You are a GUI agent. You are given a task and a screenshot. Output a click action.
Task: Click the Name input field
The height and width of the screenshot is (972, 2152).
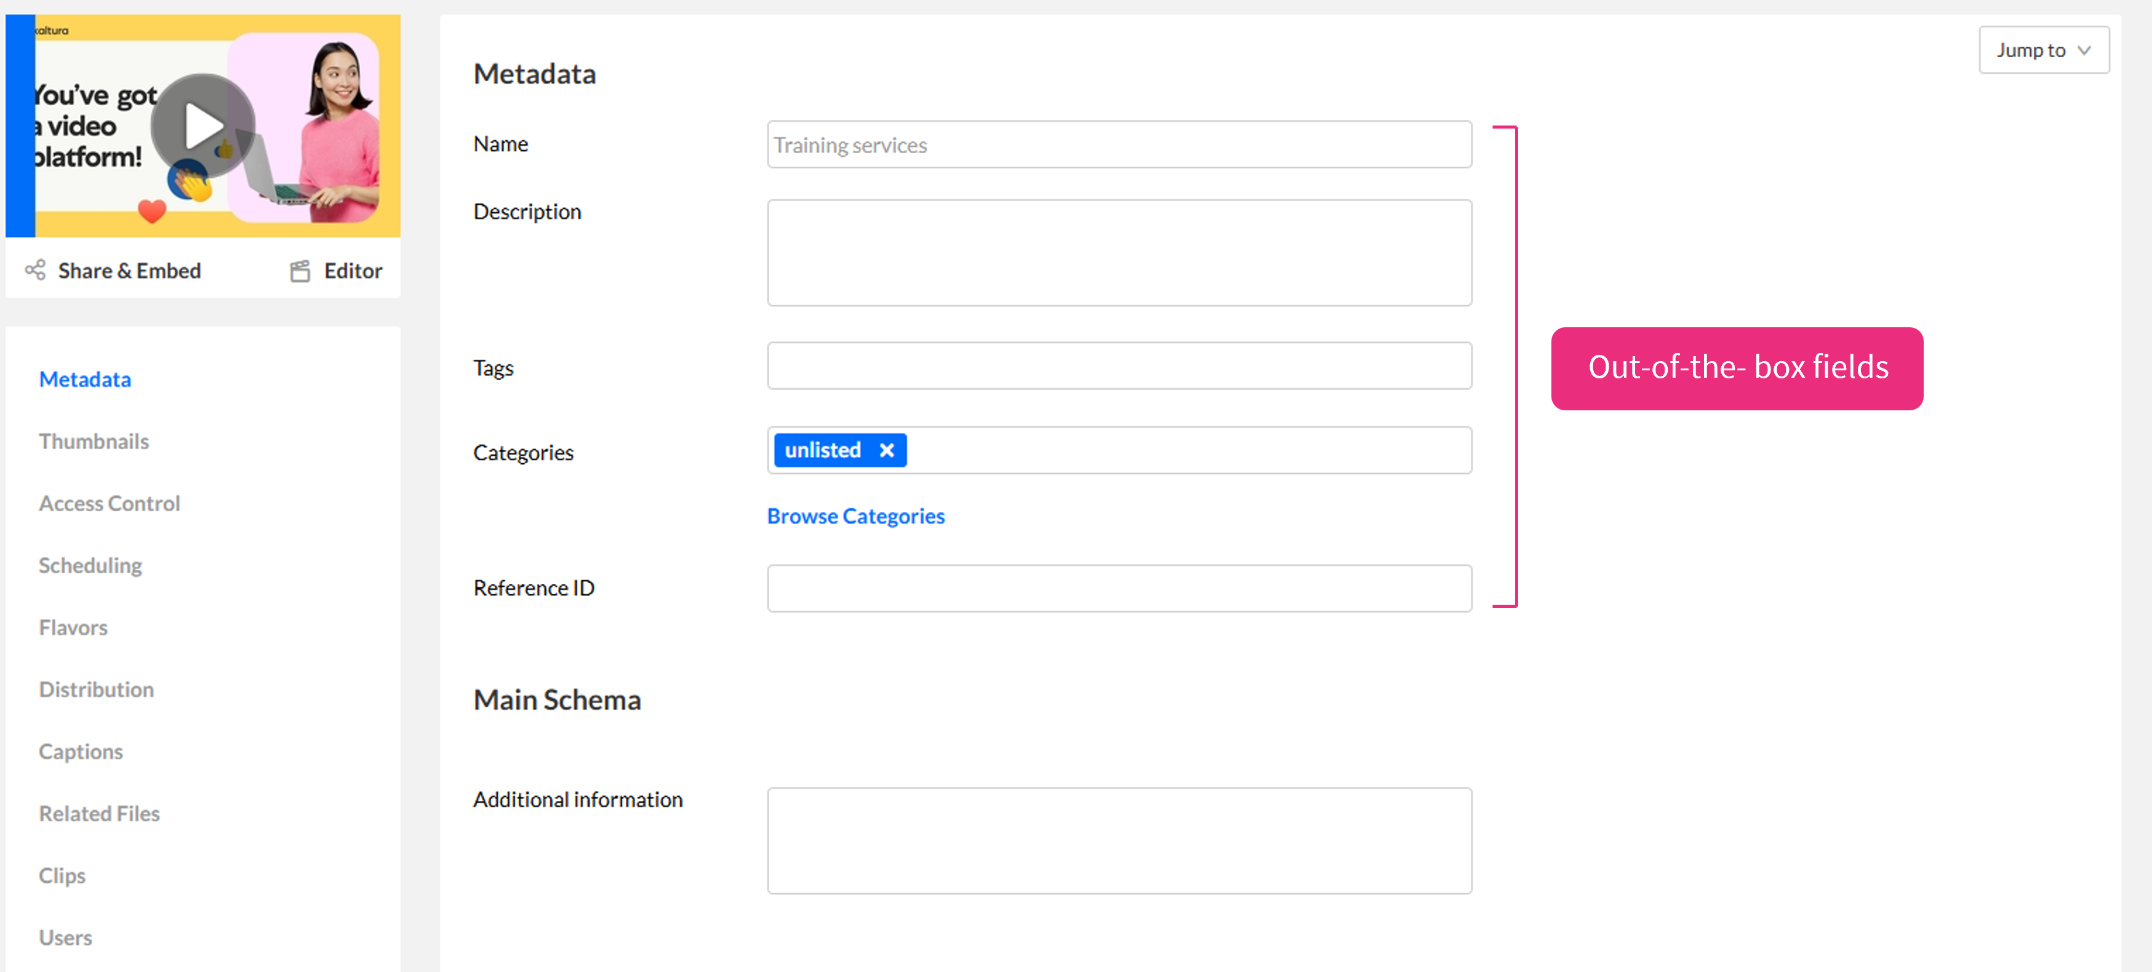pyautogui.click(x=1119, y=145)
